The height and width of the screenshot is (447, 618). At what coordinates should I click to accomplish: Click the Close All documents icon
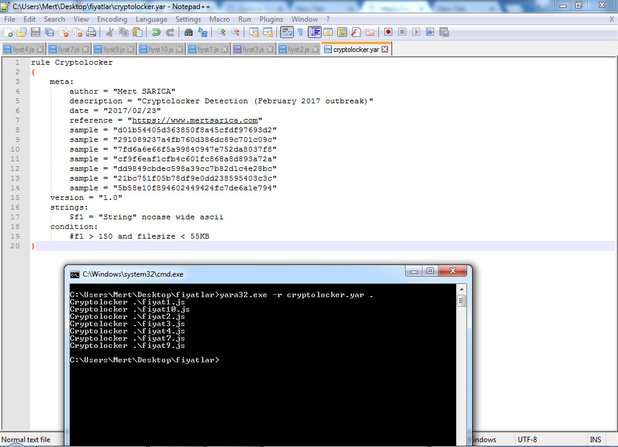point(77,33)
